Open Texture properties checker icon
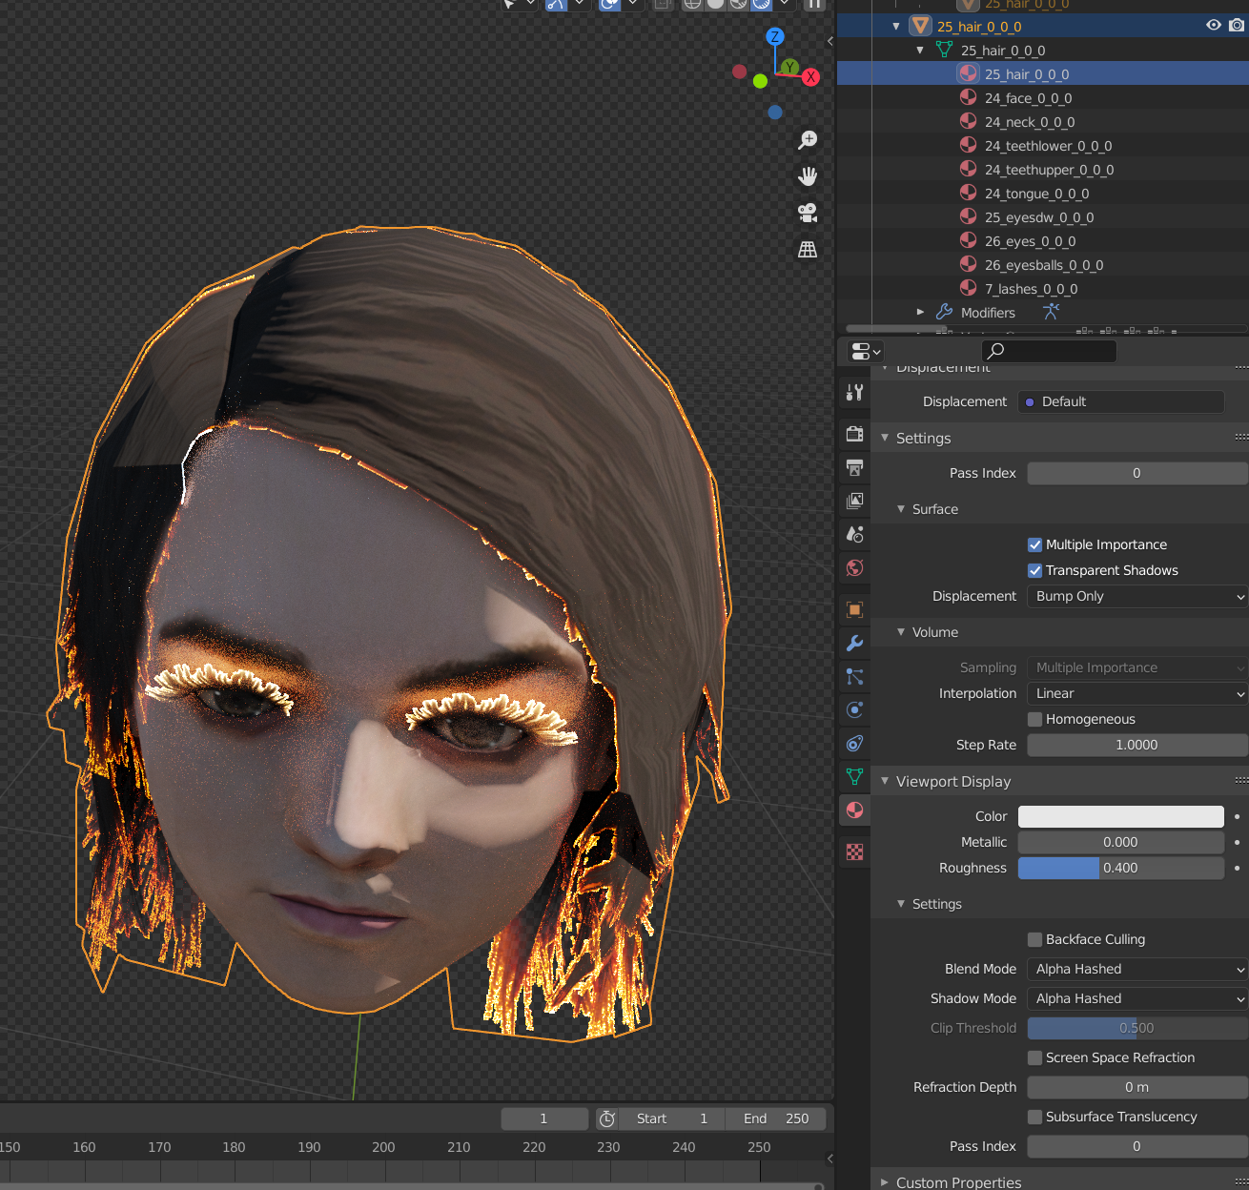1249x1190 pixels. tap(854, 852)
